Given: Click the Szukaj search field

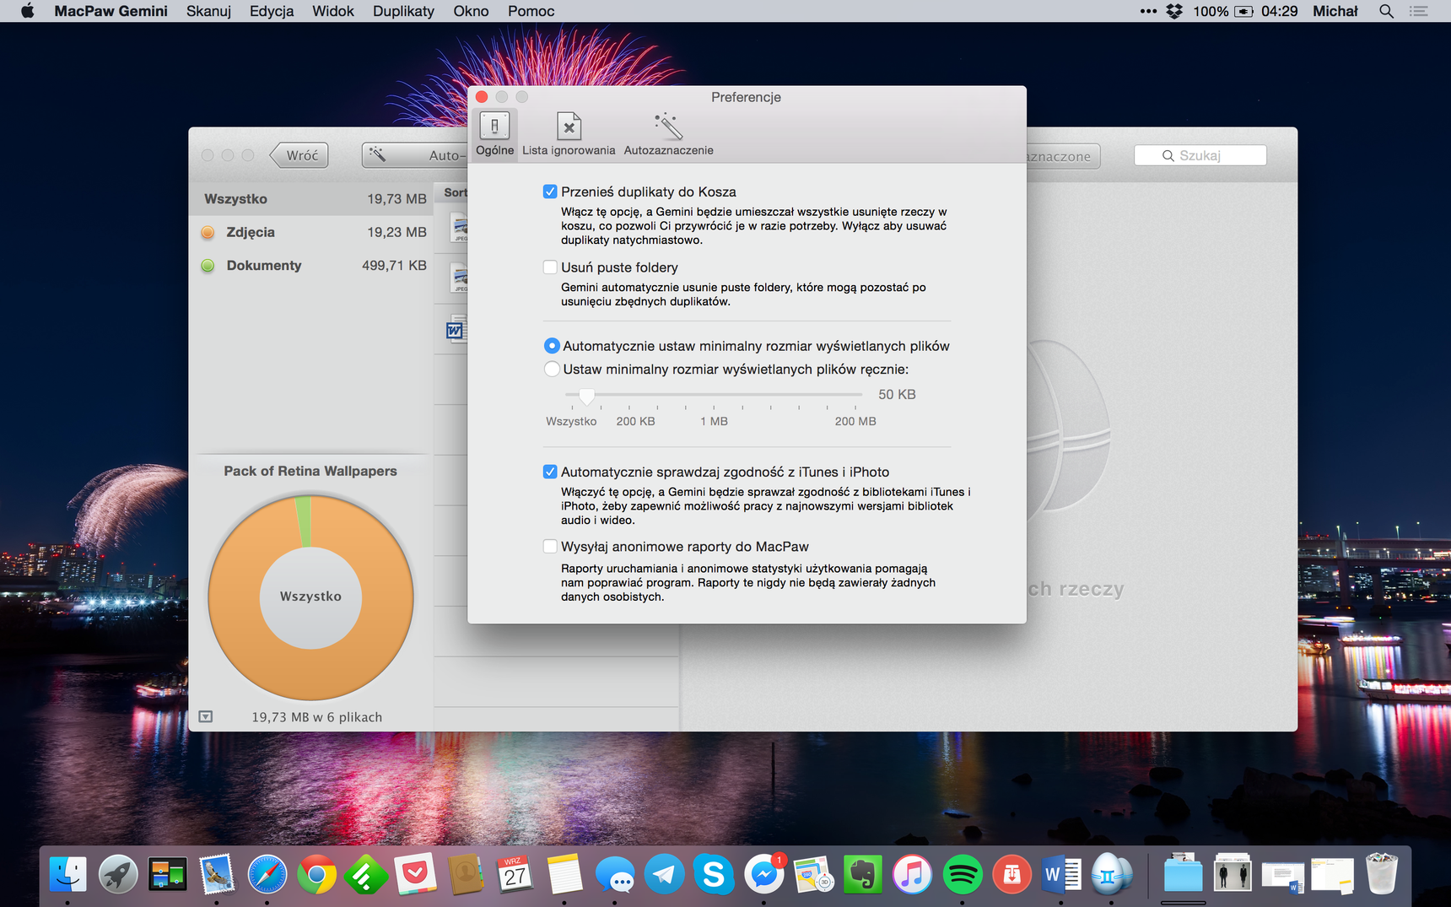Looking at the screenshot, I should [1200, 155].
